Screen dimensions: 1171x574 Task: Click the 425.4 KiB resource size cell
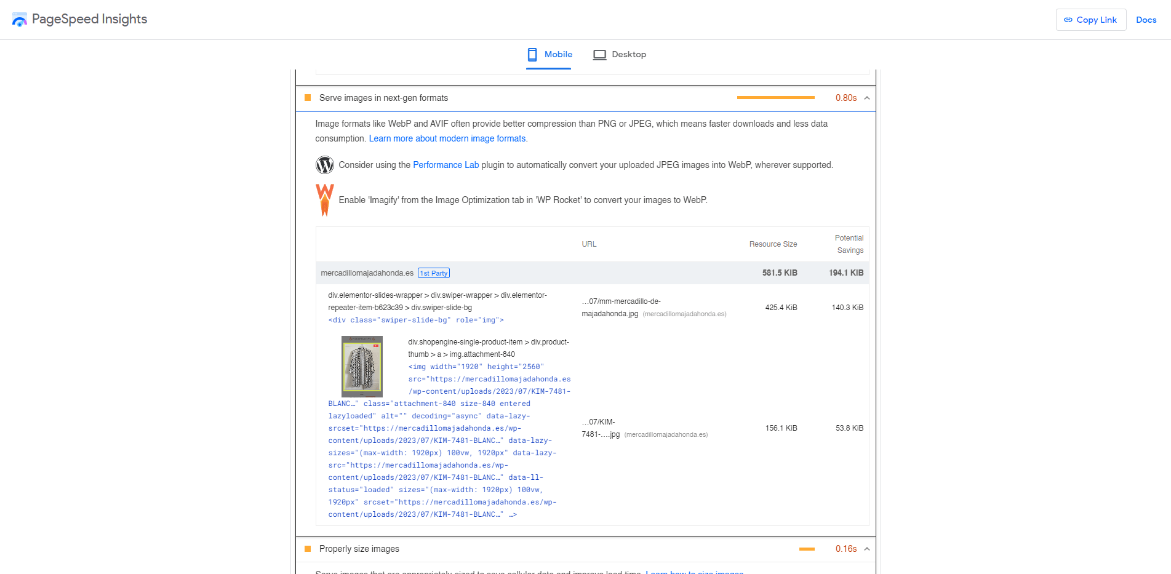781,308
